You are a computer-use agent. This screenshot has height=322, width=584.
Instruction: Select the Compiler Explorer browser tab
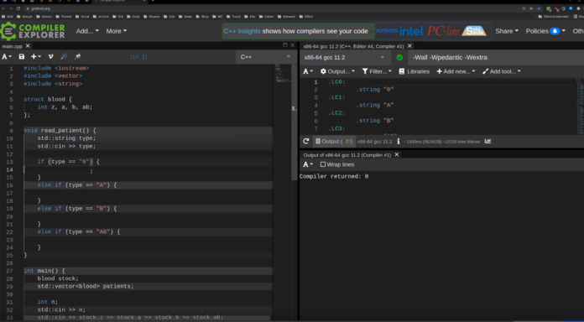point(118,1)
